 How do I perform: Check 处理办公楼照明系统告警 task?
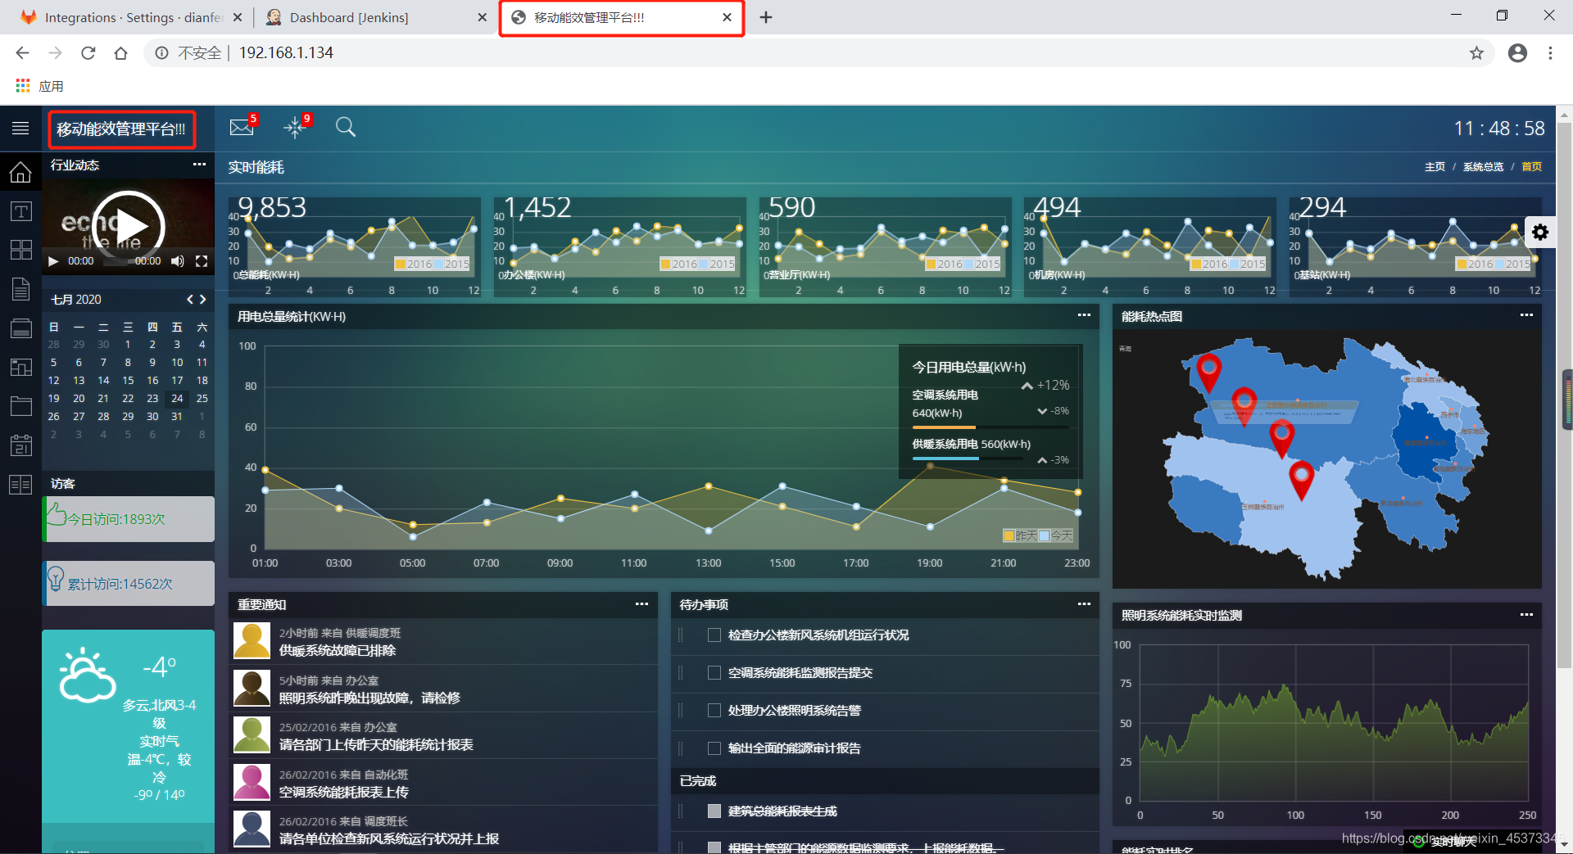coord(714,711)
